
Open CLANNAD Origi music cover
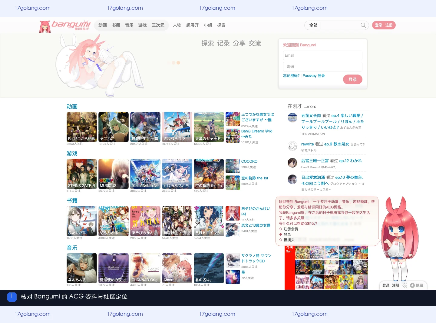[x=145, y=268]
